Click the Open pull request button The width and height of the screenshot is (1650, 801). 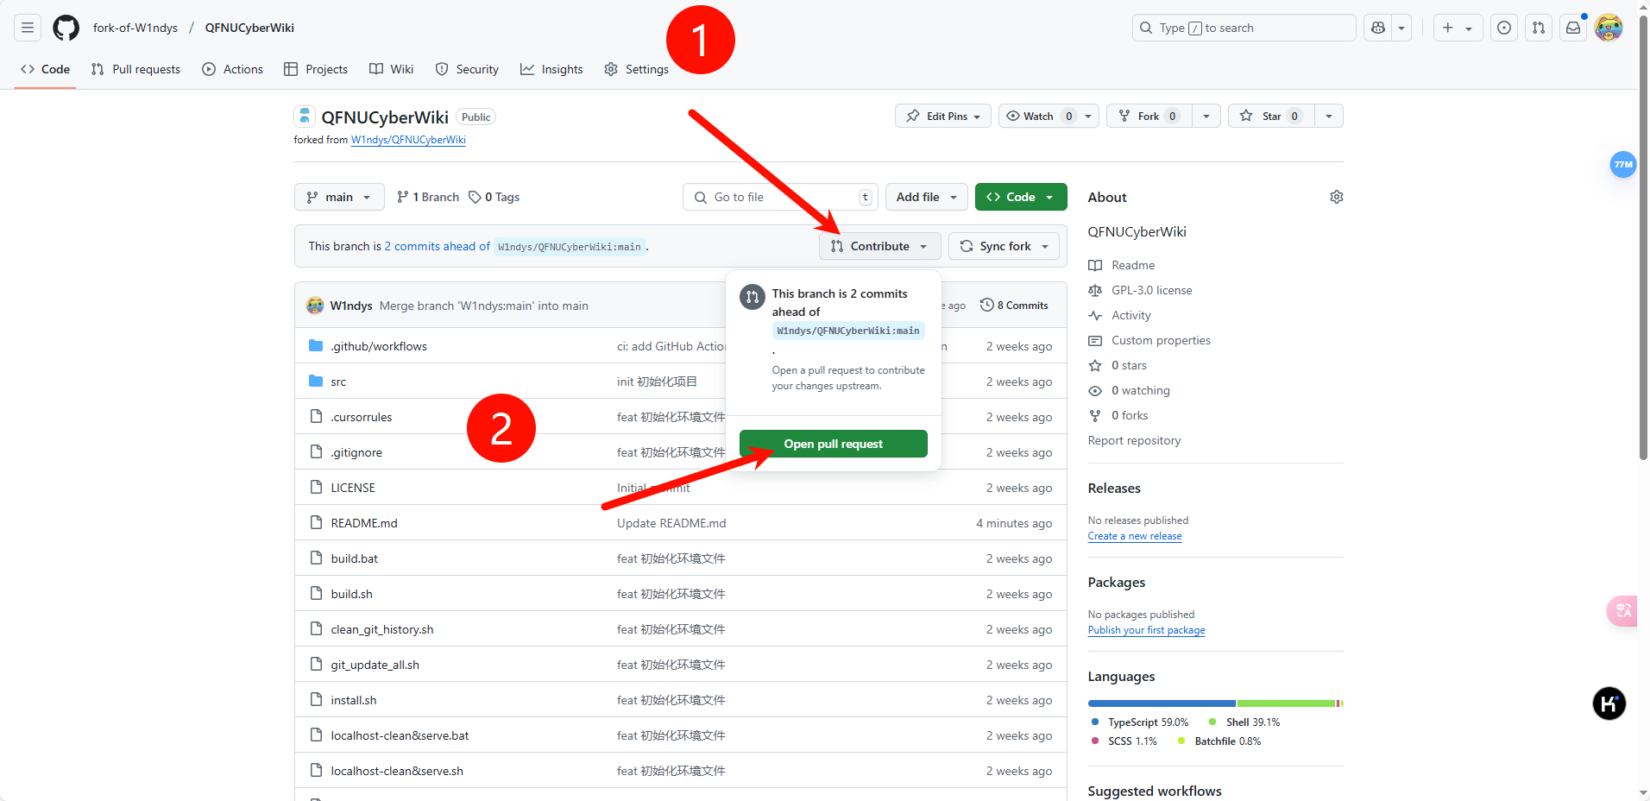pos(834,444)
